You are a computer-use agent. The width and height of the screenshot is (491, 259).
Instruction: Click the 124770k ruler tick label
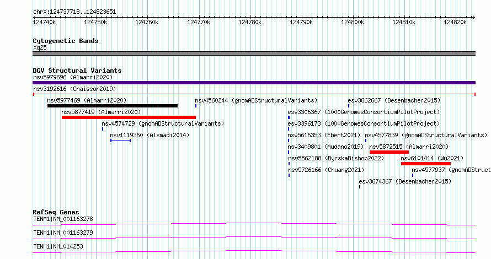pos(199,22)
